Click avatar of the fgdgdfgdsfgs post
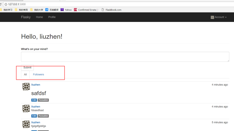234x131 pixels. pyautogui.click(x=26, y=124)
